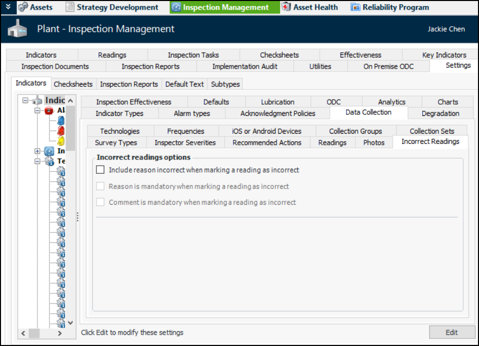Open the Inspection Documents tab
Viewport: 479px width, 346px height.
[55, 67]
